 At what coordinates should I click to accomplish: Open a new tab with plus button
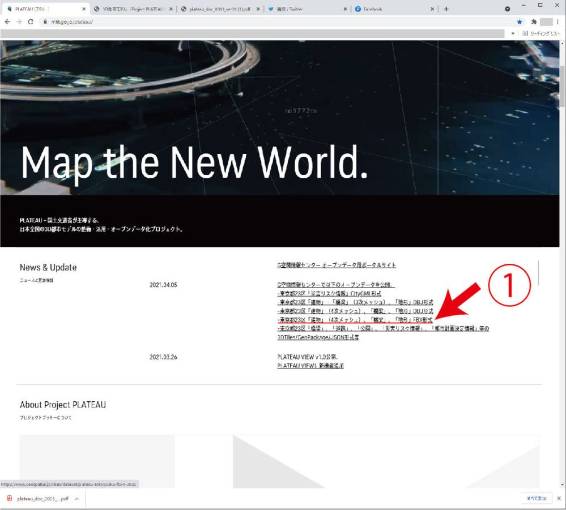coord(446,9)
